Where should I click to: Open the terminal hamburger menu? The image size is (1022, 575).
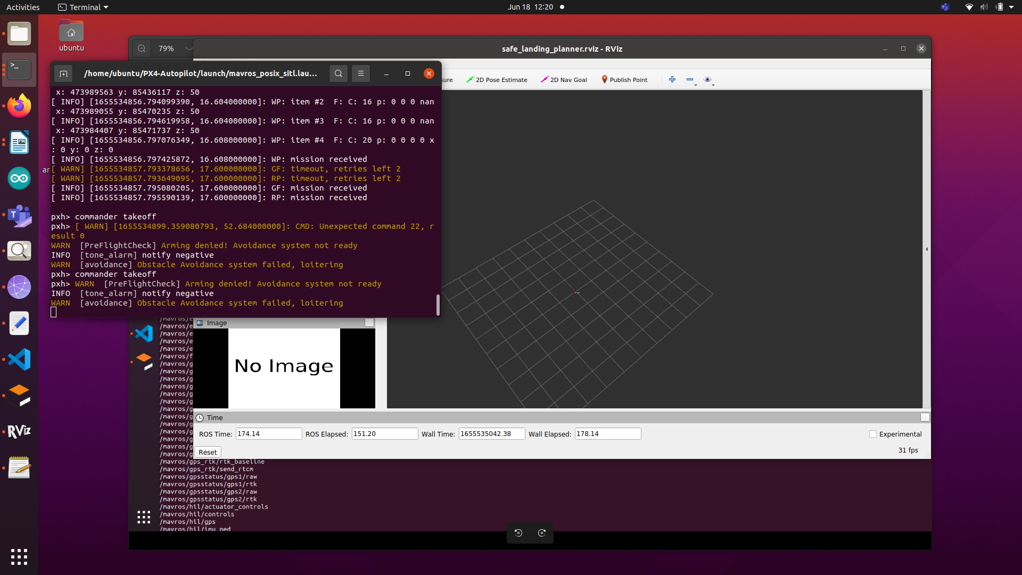(x=361, y=73)
